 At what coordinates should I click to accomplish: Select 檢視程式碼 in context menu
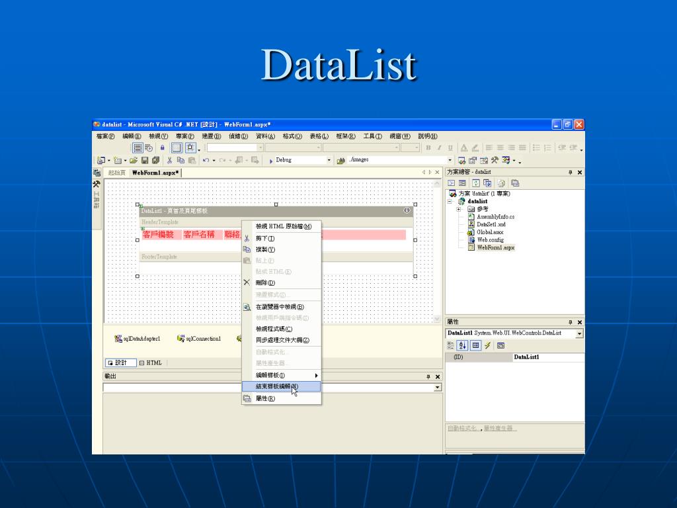pos(281,329)
